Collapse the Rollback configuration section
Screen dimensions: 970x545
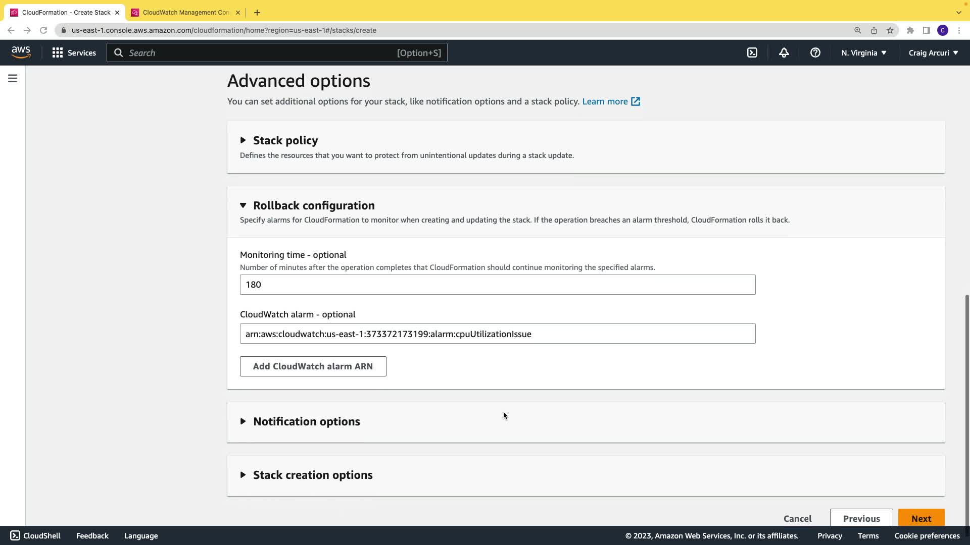click(x=313, y=205)
